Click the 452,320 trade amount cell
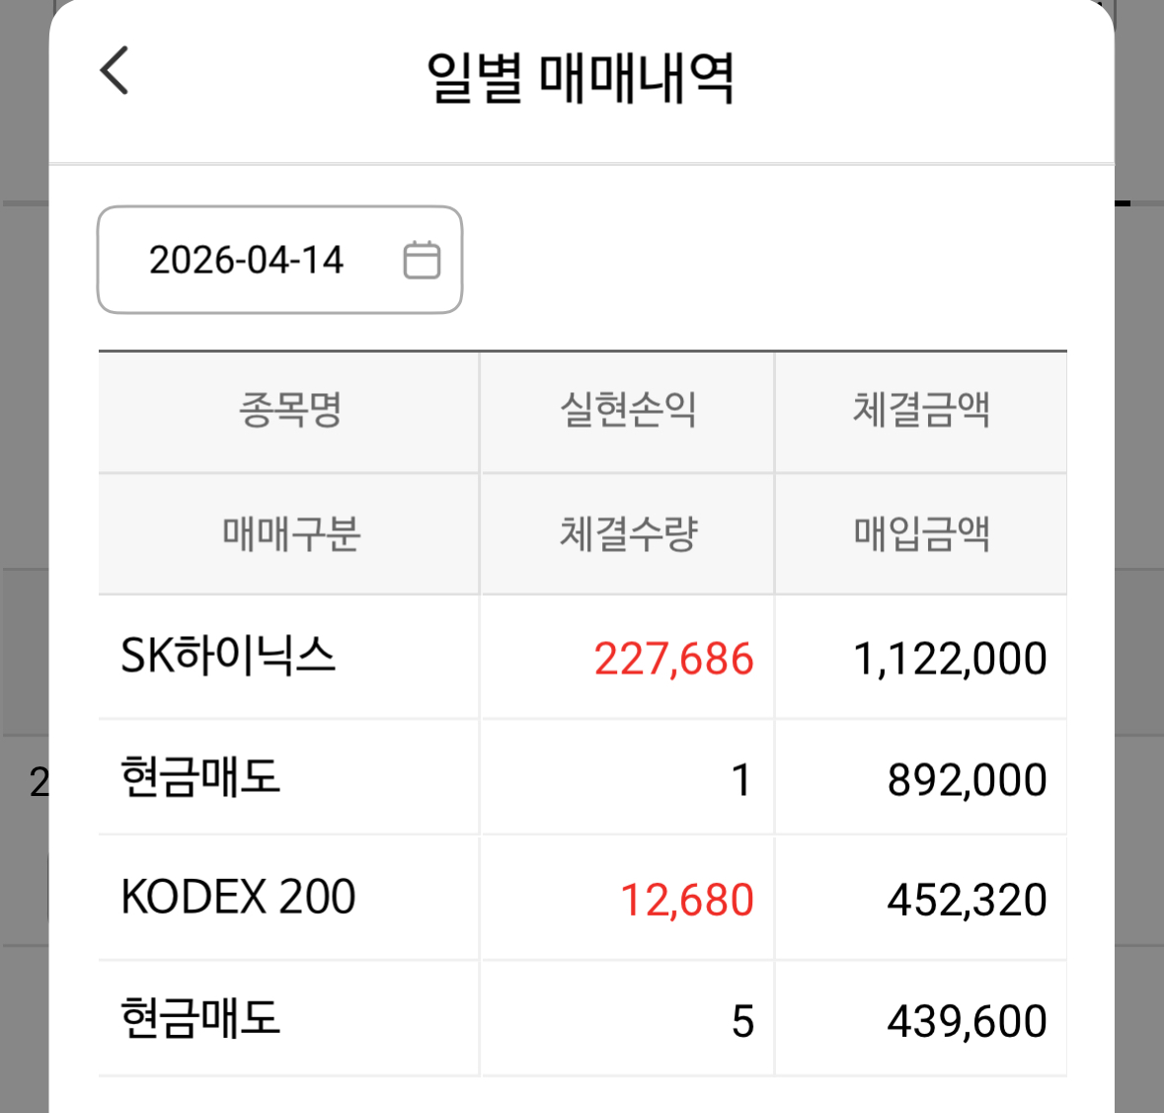The width and height of the screenshot is (1164, 1113). click(x=967, y=901)
